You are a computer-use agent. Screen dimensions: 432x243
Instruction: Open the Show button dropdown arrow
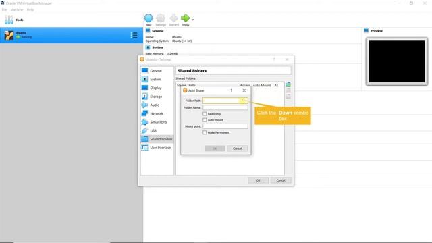pyautogui.click(x=192, y=20)
